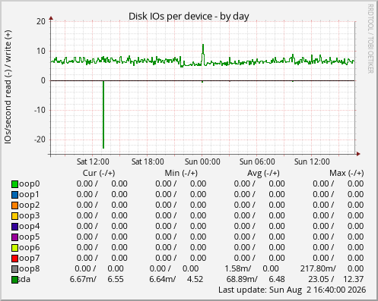Click the oop8 max read value 217.80m
This screenshot has height=301, width=378.
pyautogui.click(x=318, y=268)
